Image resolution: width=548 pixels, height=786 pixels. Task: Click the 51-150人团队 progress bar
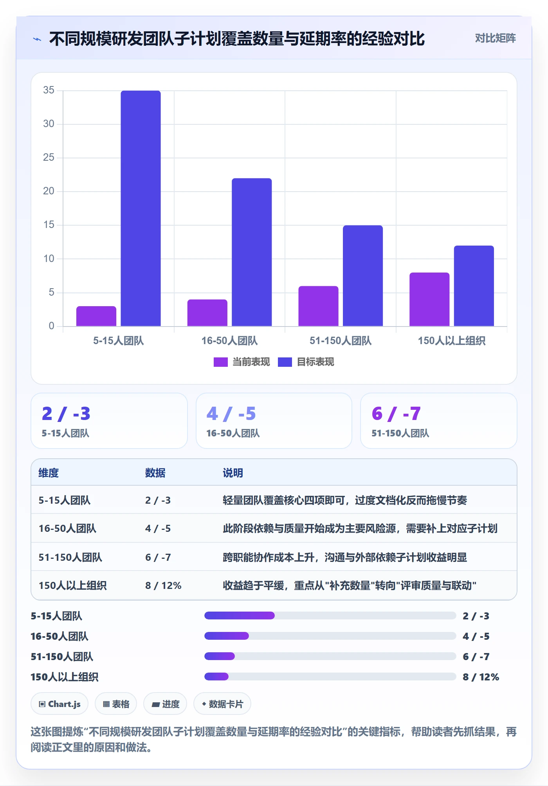(330, 656)
